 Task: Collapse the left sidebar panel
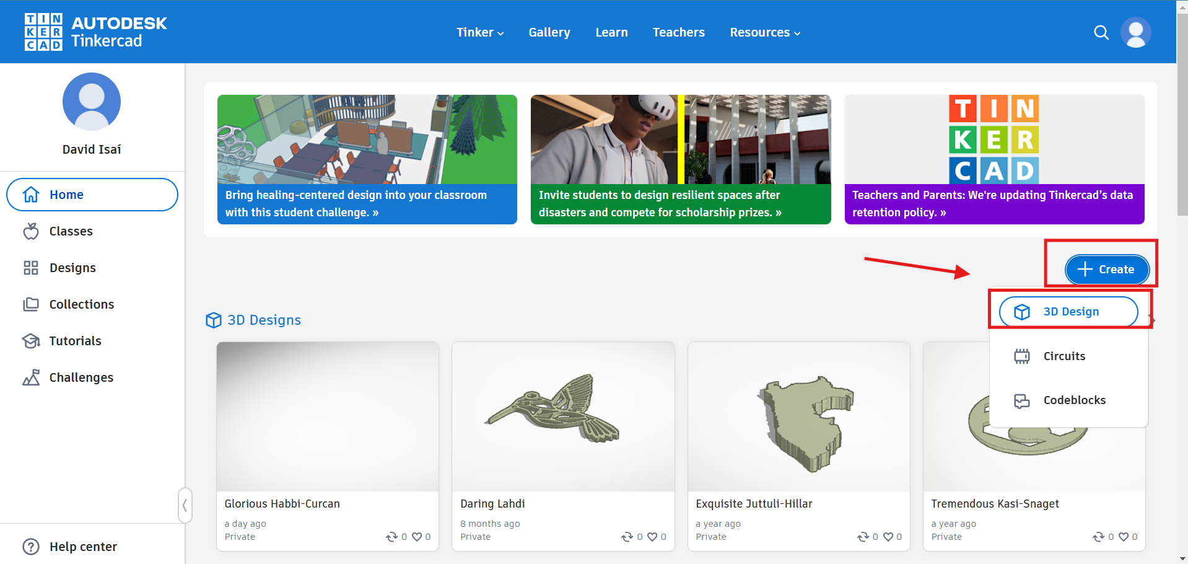[185, 506]
